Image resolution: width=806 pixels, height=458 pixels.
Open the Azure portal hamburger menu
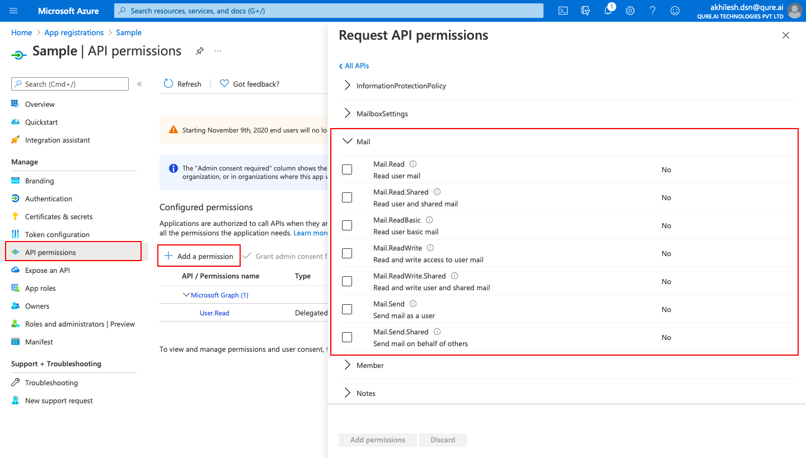point(14,11)
